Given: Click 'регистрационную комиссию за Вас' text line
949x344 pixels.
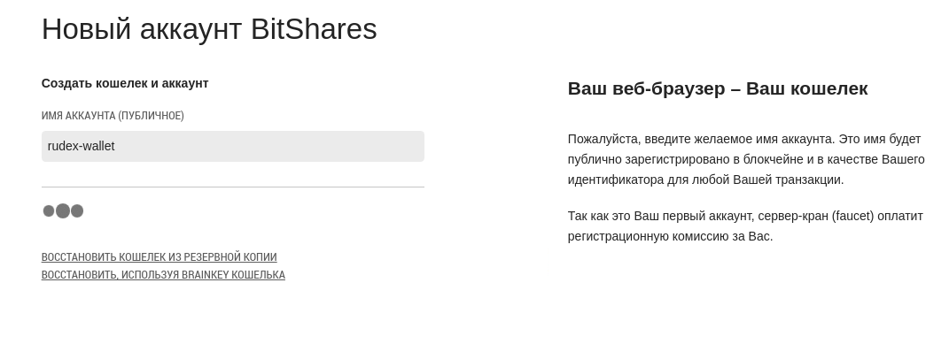Looking at the screenshot, I should pyautogui.click(x=670, y=237).
